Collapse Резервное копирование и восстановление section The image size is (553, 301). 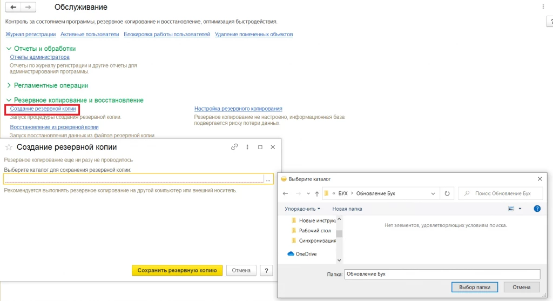coord(9,100)
